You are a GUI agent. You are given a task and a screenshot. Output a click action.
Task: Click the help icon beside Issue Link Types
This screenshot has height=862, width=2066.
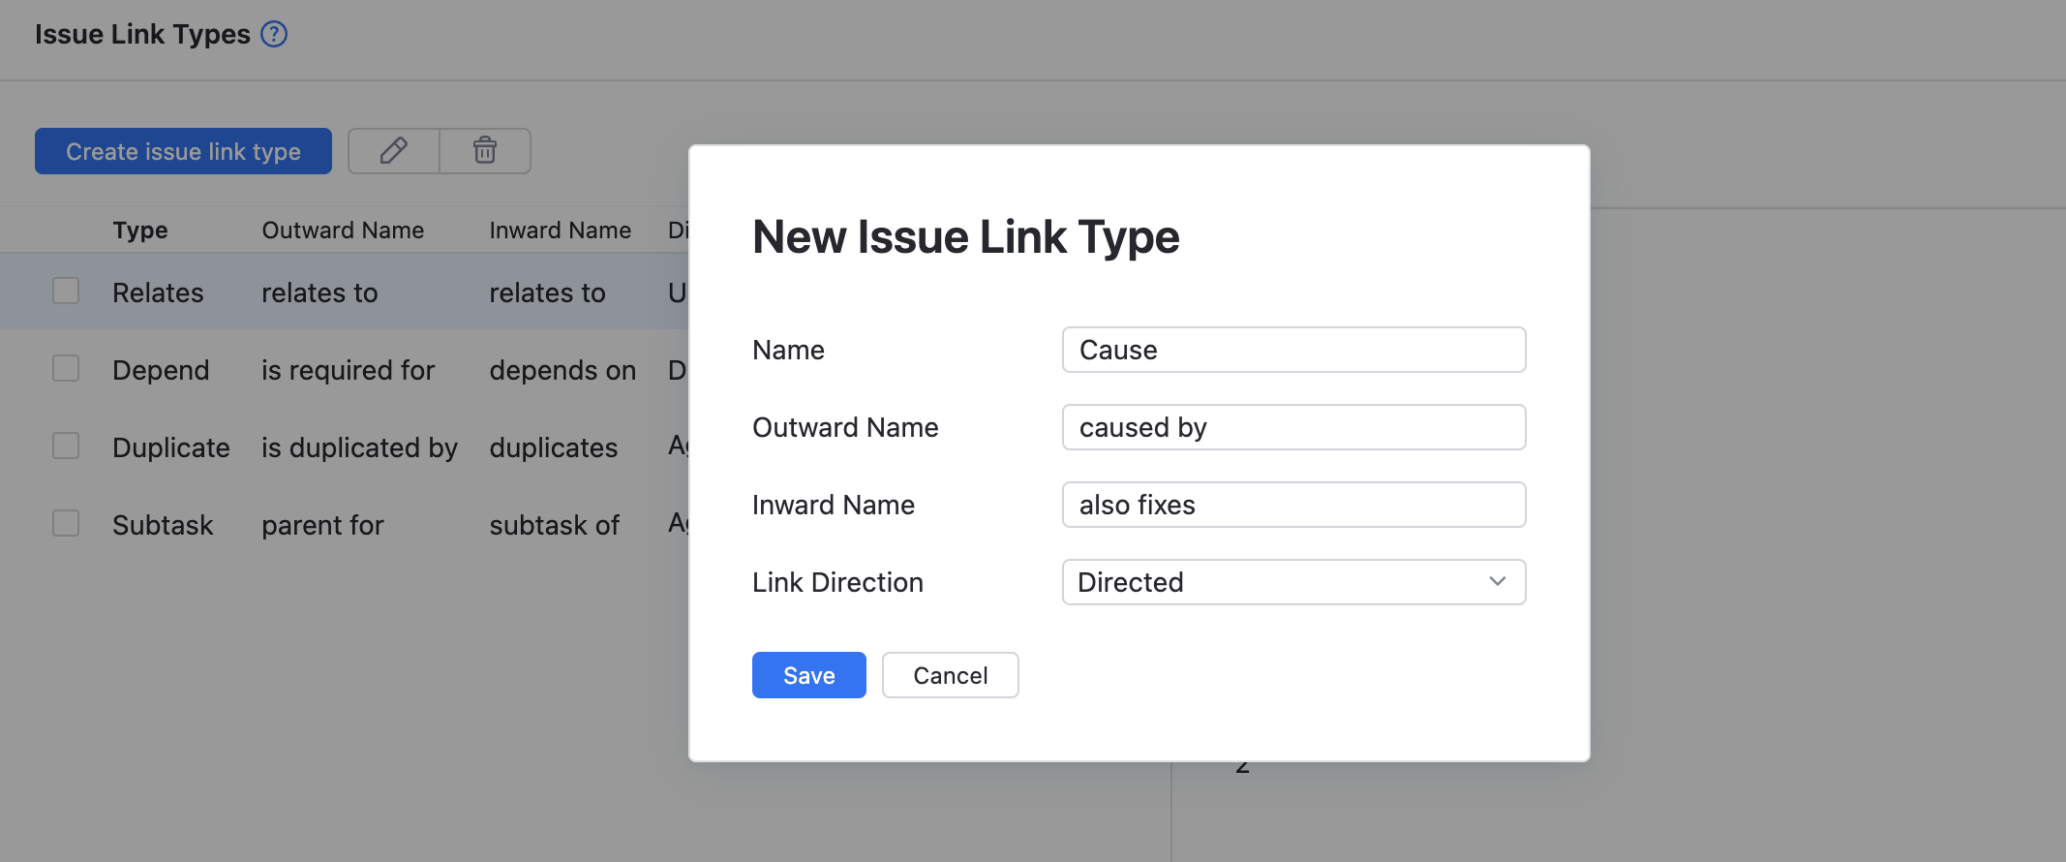274,35
